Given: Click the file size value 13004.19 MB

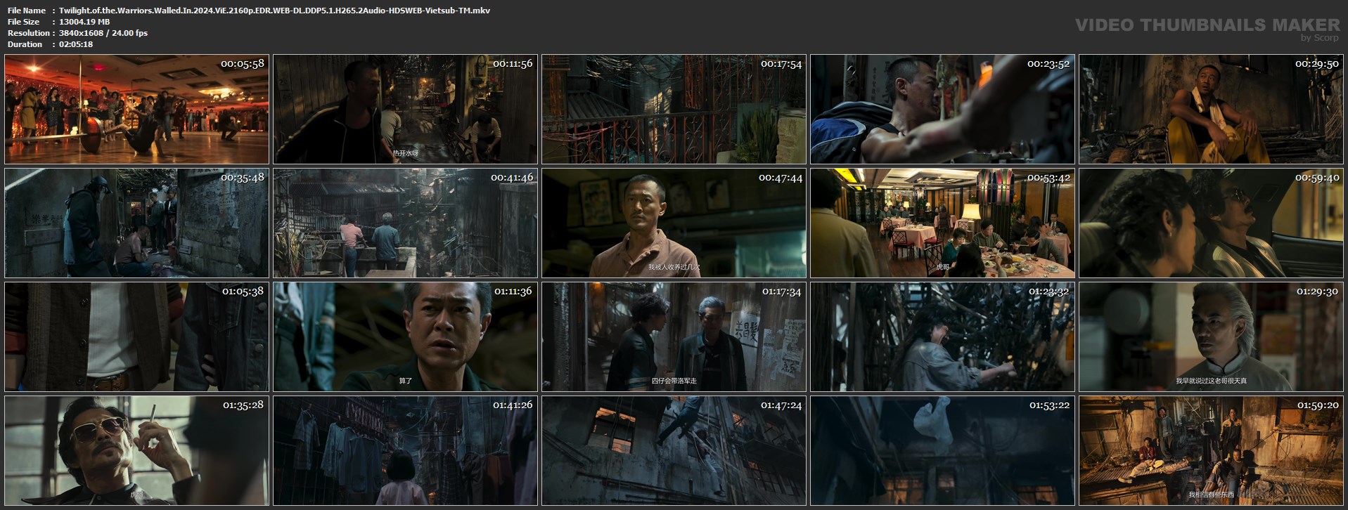Looking at the screenshot, I should point(84,22).
